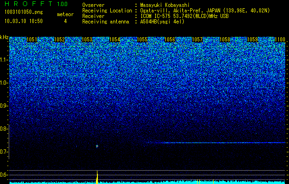Click the meteor count label
The image size is (289, 184).
coord(65,14)
